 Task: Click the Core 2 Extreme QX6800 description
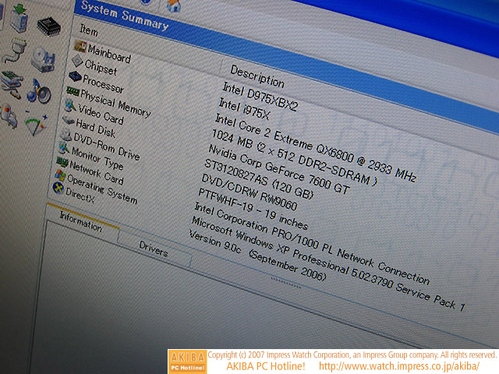tap(316, 148)
